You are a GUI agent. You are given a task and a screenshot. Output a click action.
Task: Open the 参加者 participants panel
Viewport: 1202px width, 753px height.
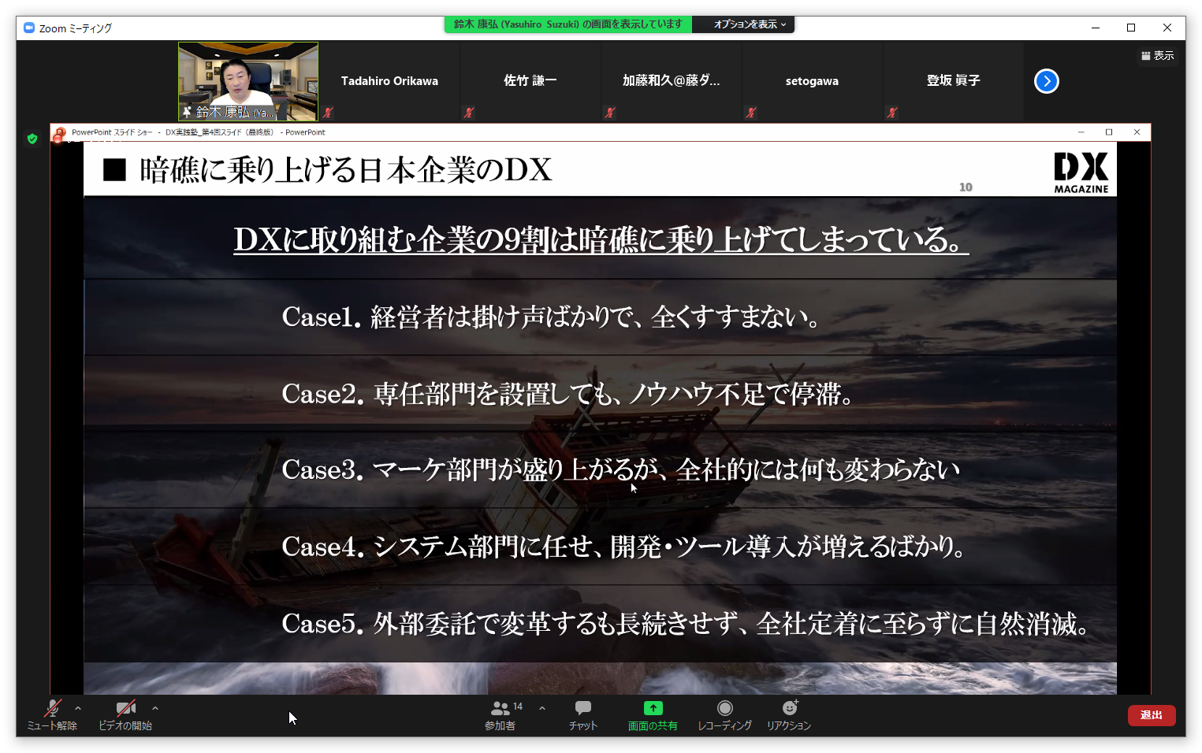501,714
